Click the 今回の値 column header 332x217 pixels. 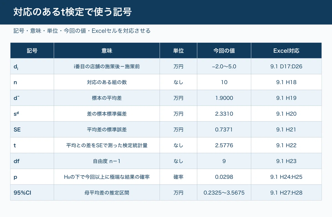[x=224, y=50]
